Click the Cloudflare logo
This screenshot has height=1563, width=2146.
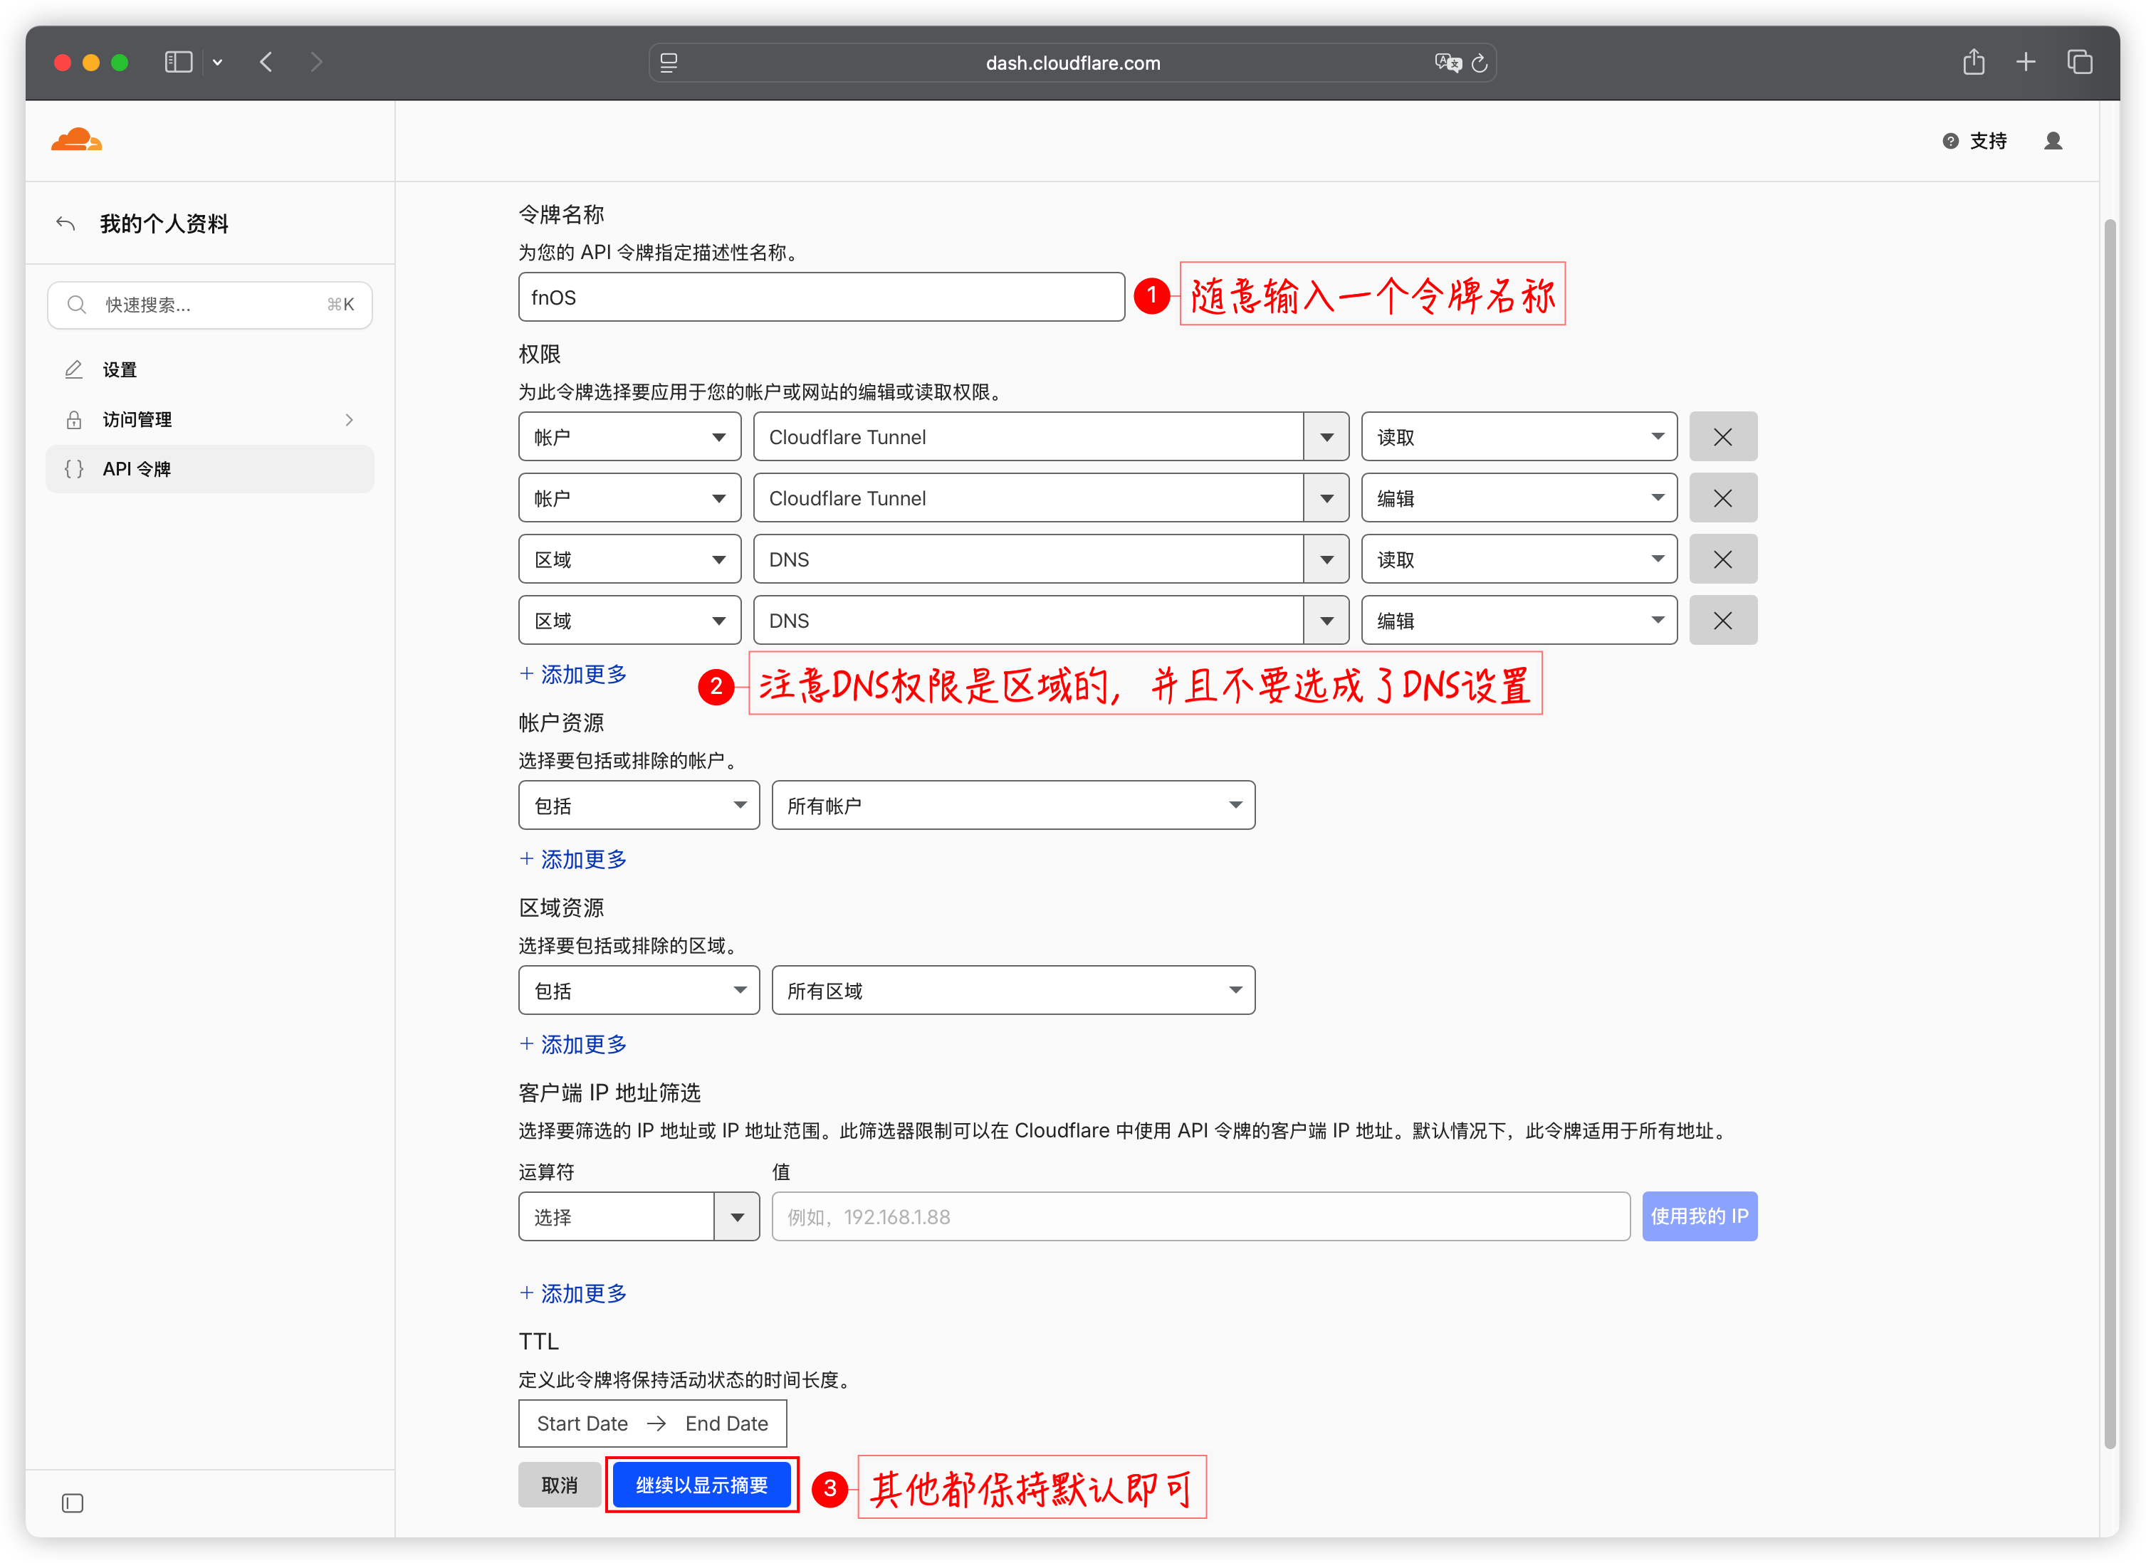(77, 140)
